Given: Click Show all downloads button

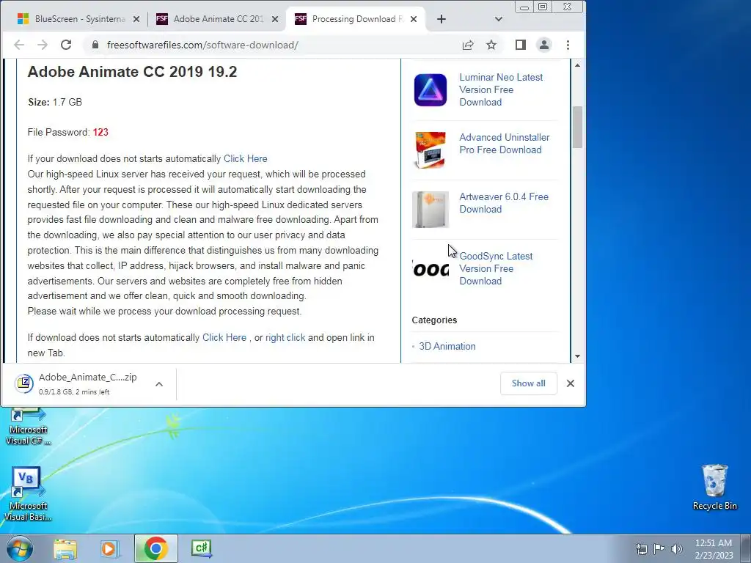Looking at the screenshot, I should pyautogui.click(x=528, y=383).
